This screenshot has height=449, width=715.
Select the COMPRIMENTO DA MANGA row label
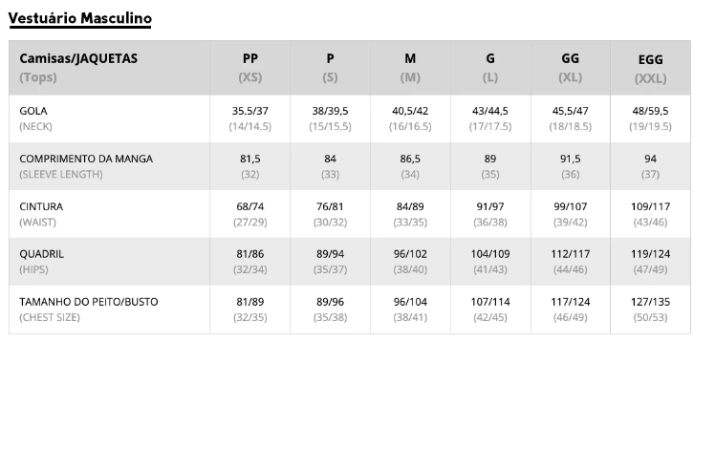click(x=109, y=166)
